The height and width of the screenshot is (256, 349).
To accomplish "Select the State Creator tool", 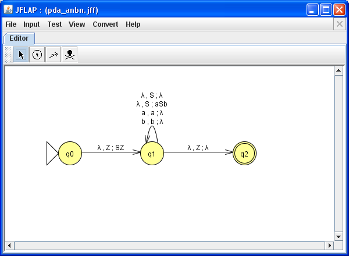I will pos(37,55).
